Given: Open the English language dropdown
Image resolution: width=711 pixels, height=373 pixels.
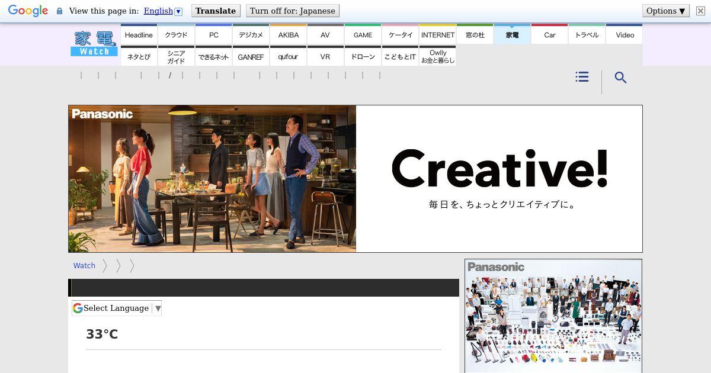Looking at the screenshot, I should tap(163, 11).
